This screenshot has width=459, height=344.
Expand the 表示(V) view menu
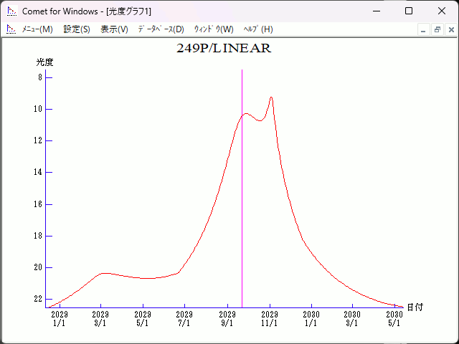114,29
